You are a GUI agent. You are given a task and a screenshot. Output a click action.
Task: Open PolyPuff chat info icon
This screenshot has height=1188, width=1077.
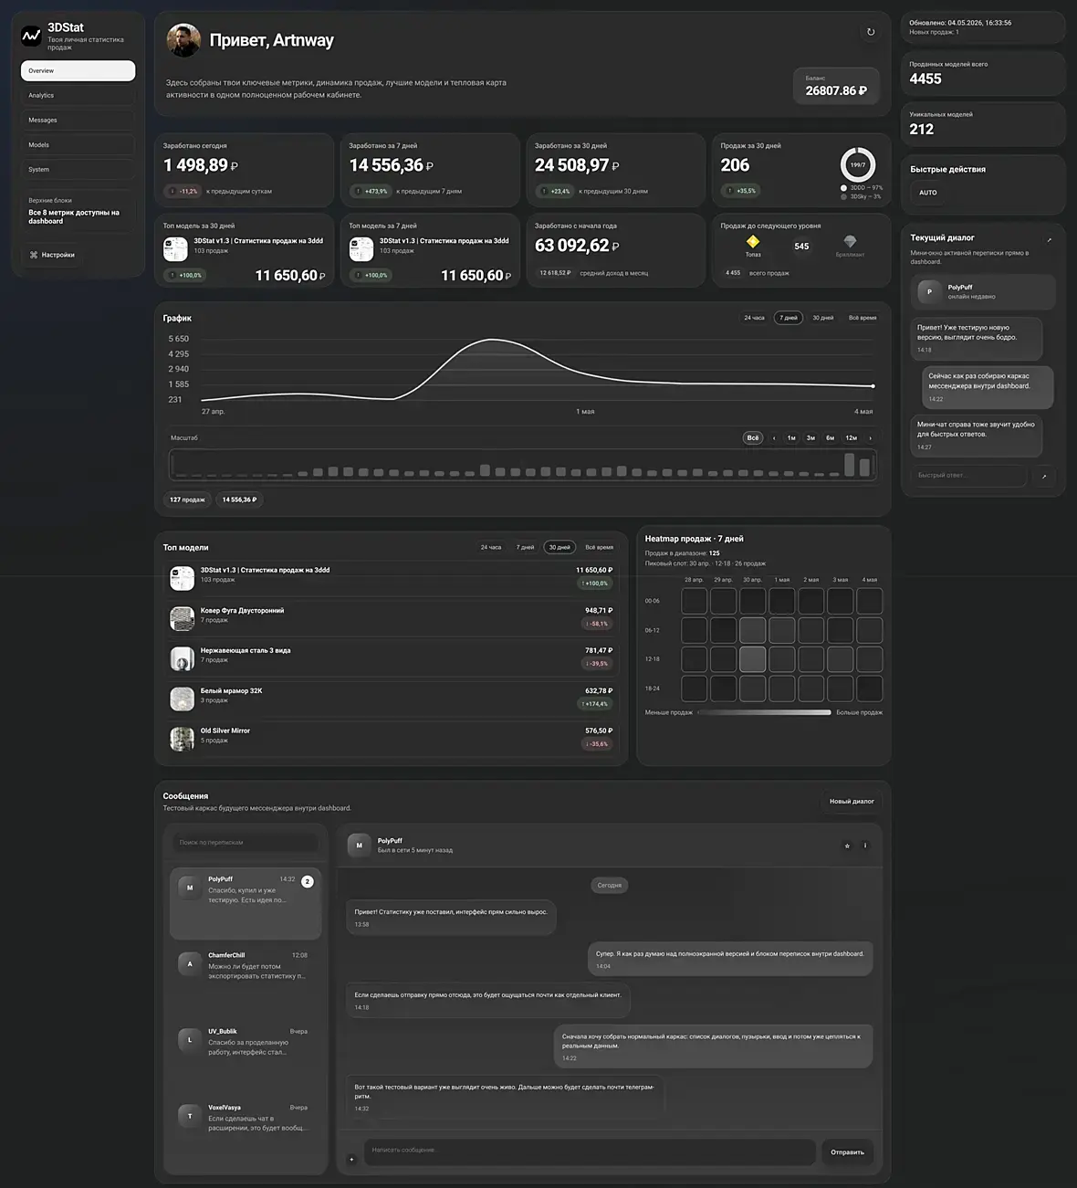865,846
